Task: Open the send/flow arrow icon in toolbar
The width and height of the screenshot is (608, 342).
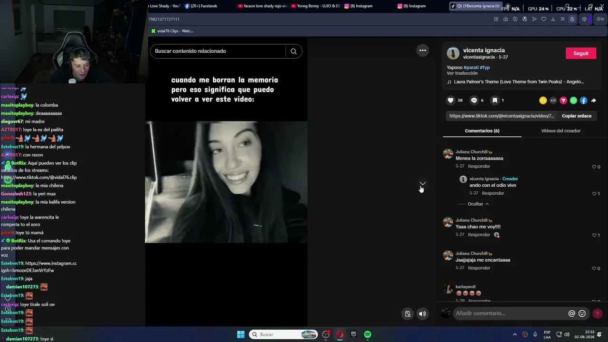Action: [534, 19]
